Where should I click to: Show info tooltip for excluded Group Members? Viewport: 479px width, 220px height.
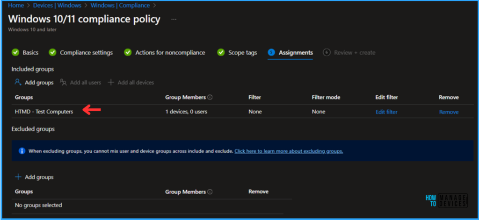(210, 192)
